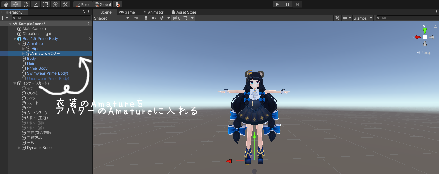Toggle 2D view mode

136,18
